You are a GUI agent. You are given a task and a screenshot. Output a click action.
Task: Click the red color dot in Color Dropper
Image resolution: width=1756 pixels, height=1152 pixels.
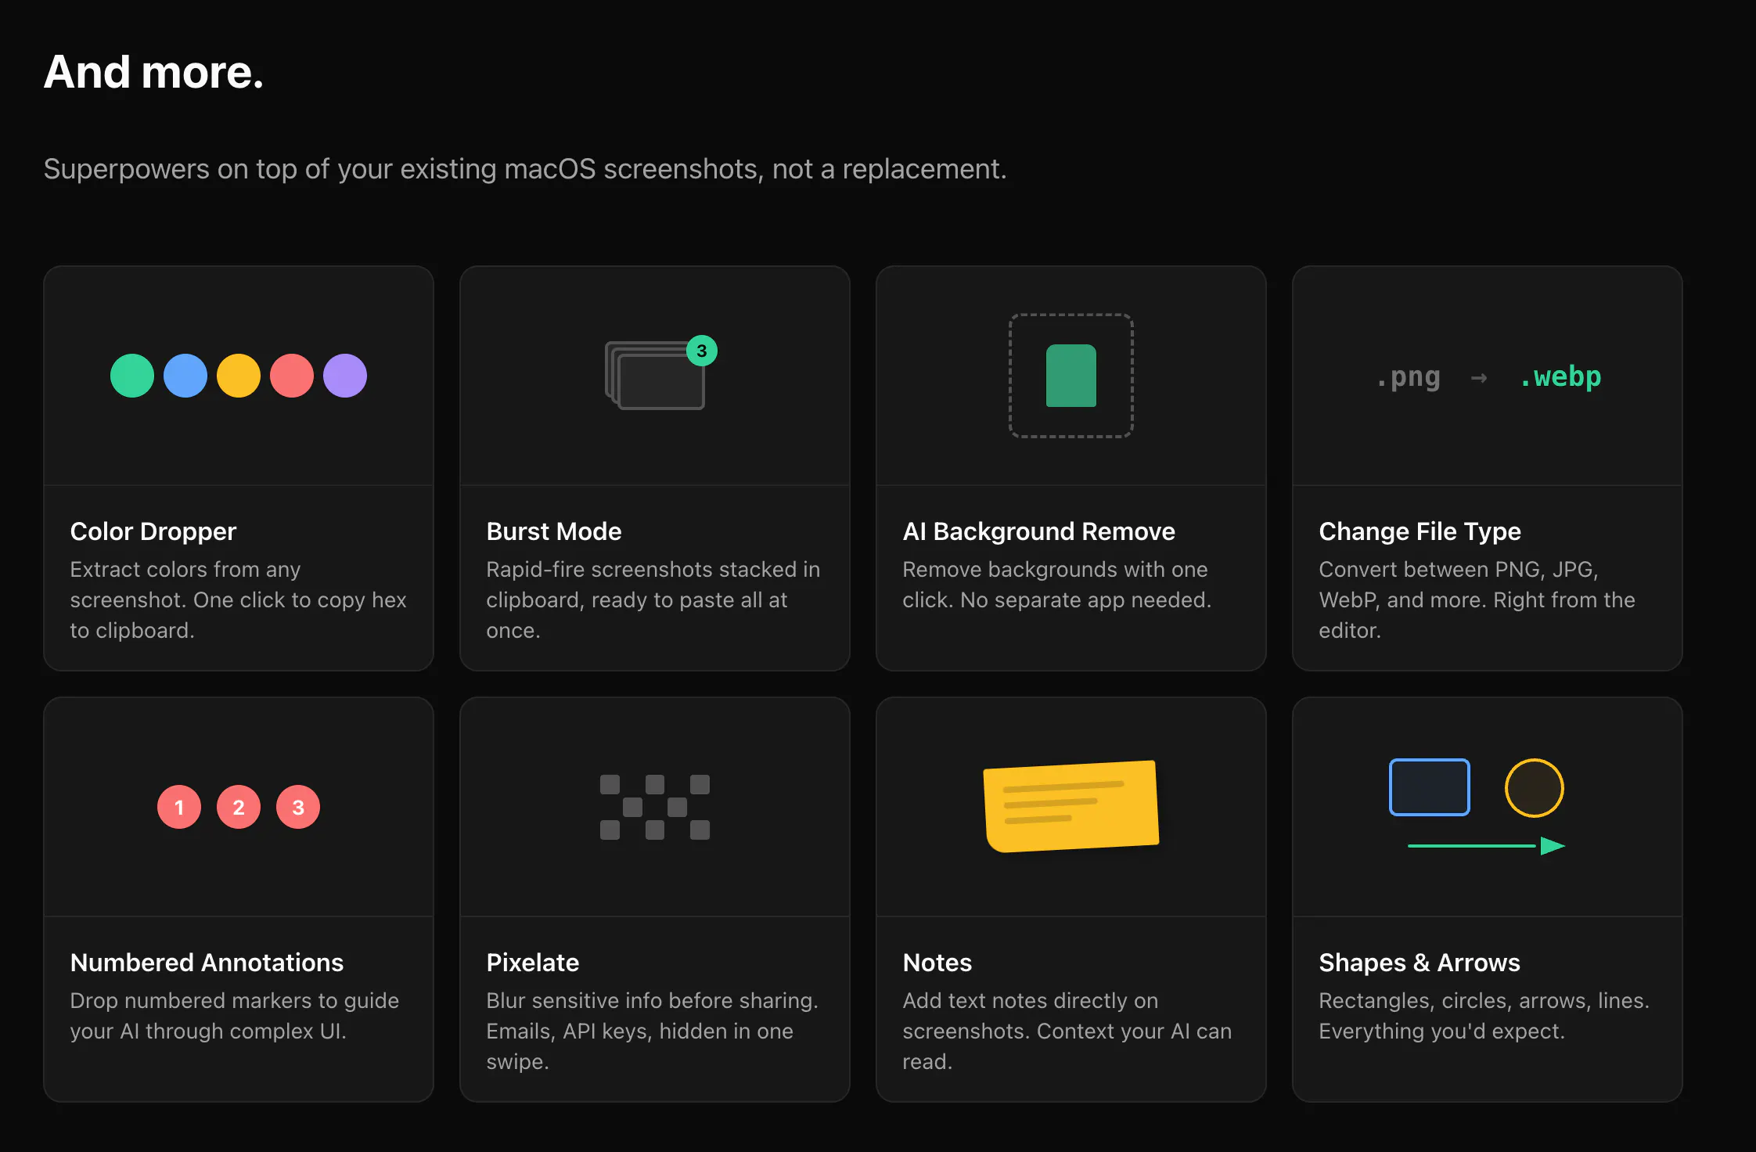tap(292, 376)
